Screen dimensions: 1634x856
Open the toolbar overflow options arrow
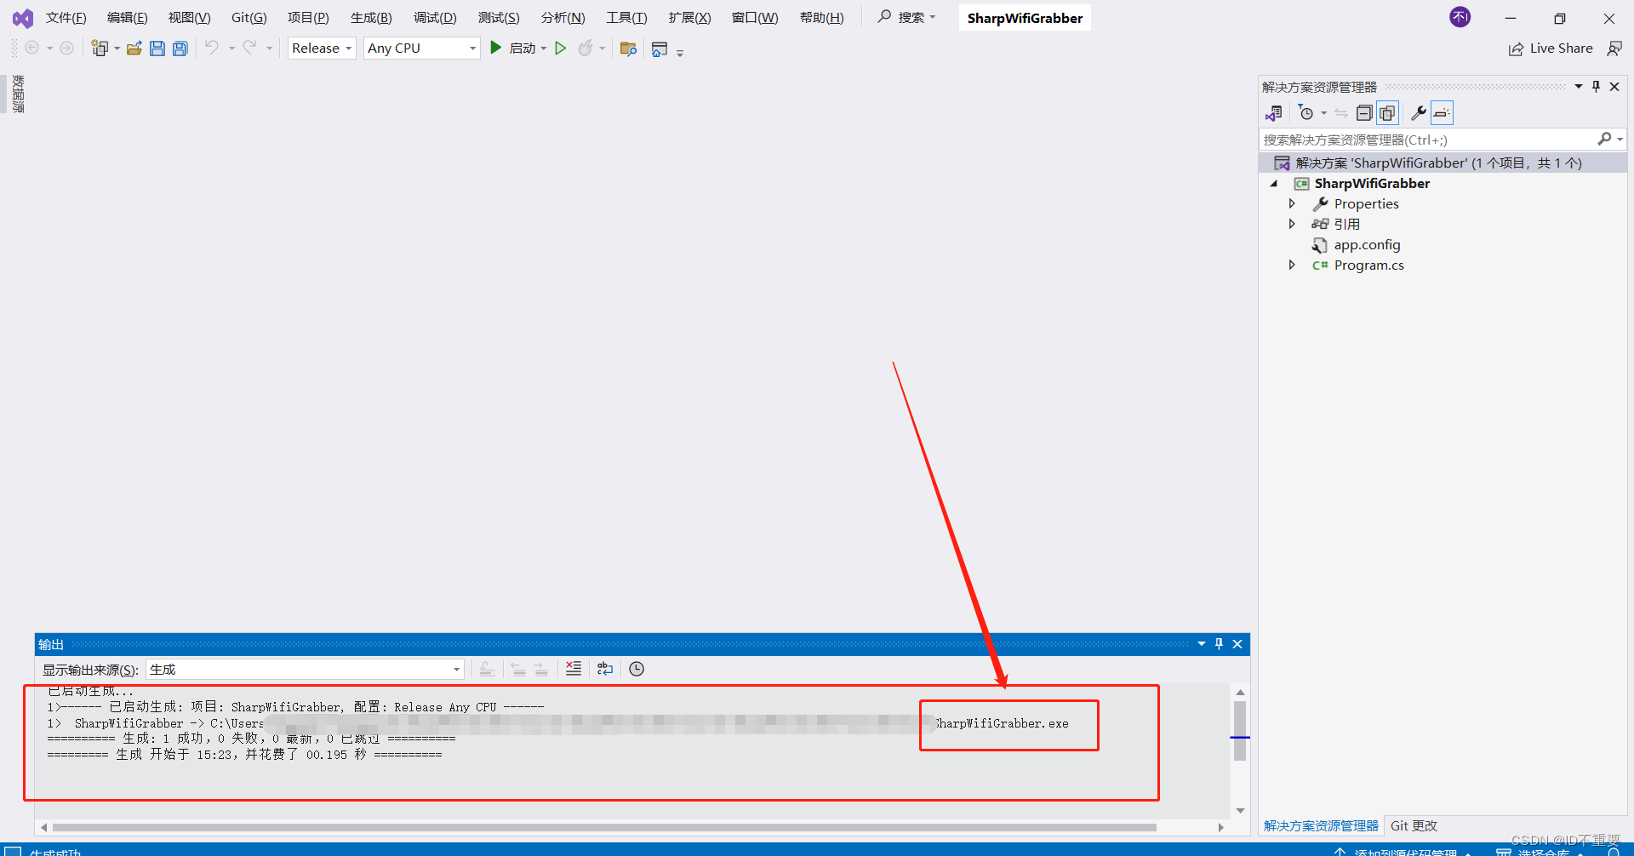tap(680, 53)
